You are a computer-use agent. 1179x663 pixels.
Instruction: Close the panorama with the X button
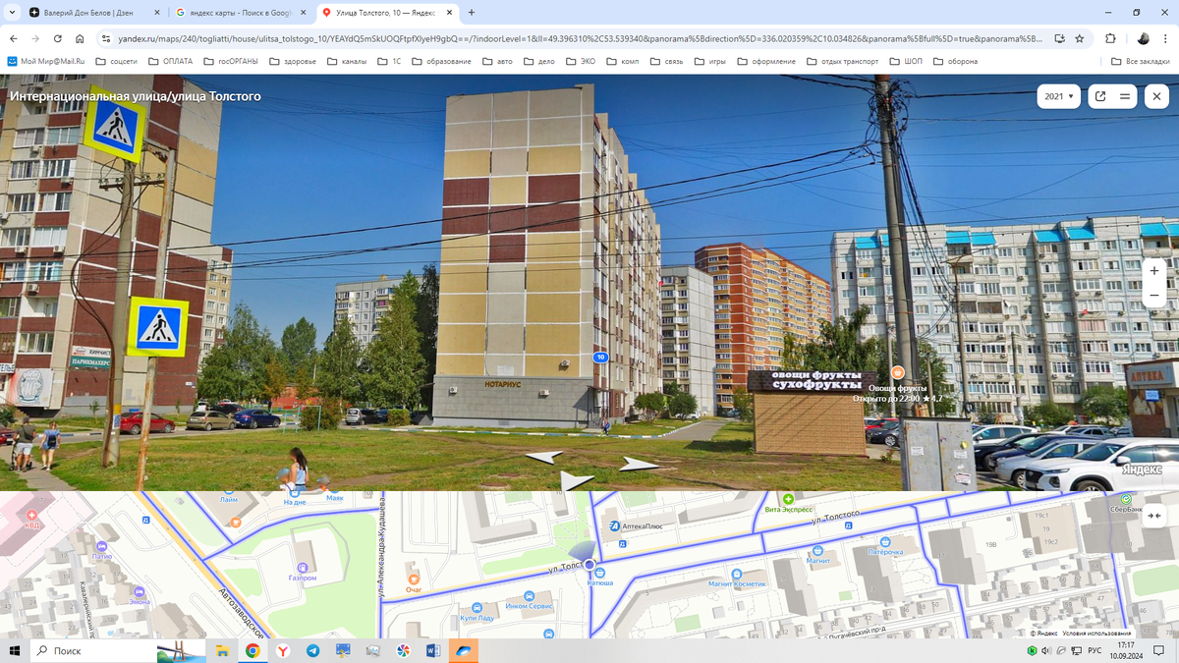coord(1156,96)
